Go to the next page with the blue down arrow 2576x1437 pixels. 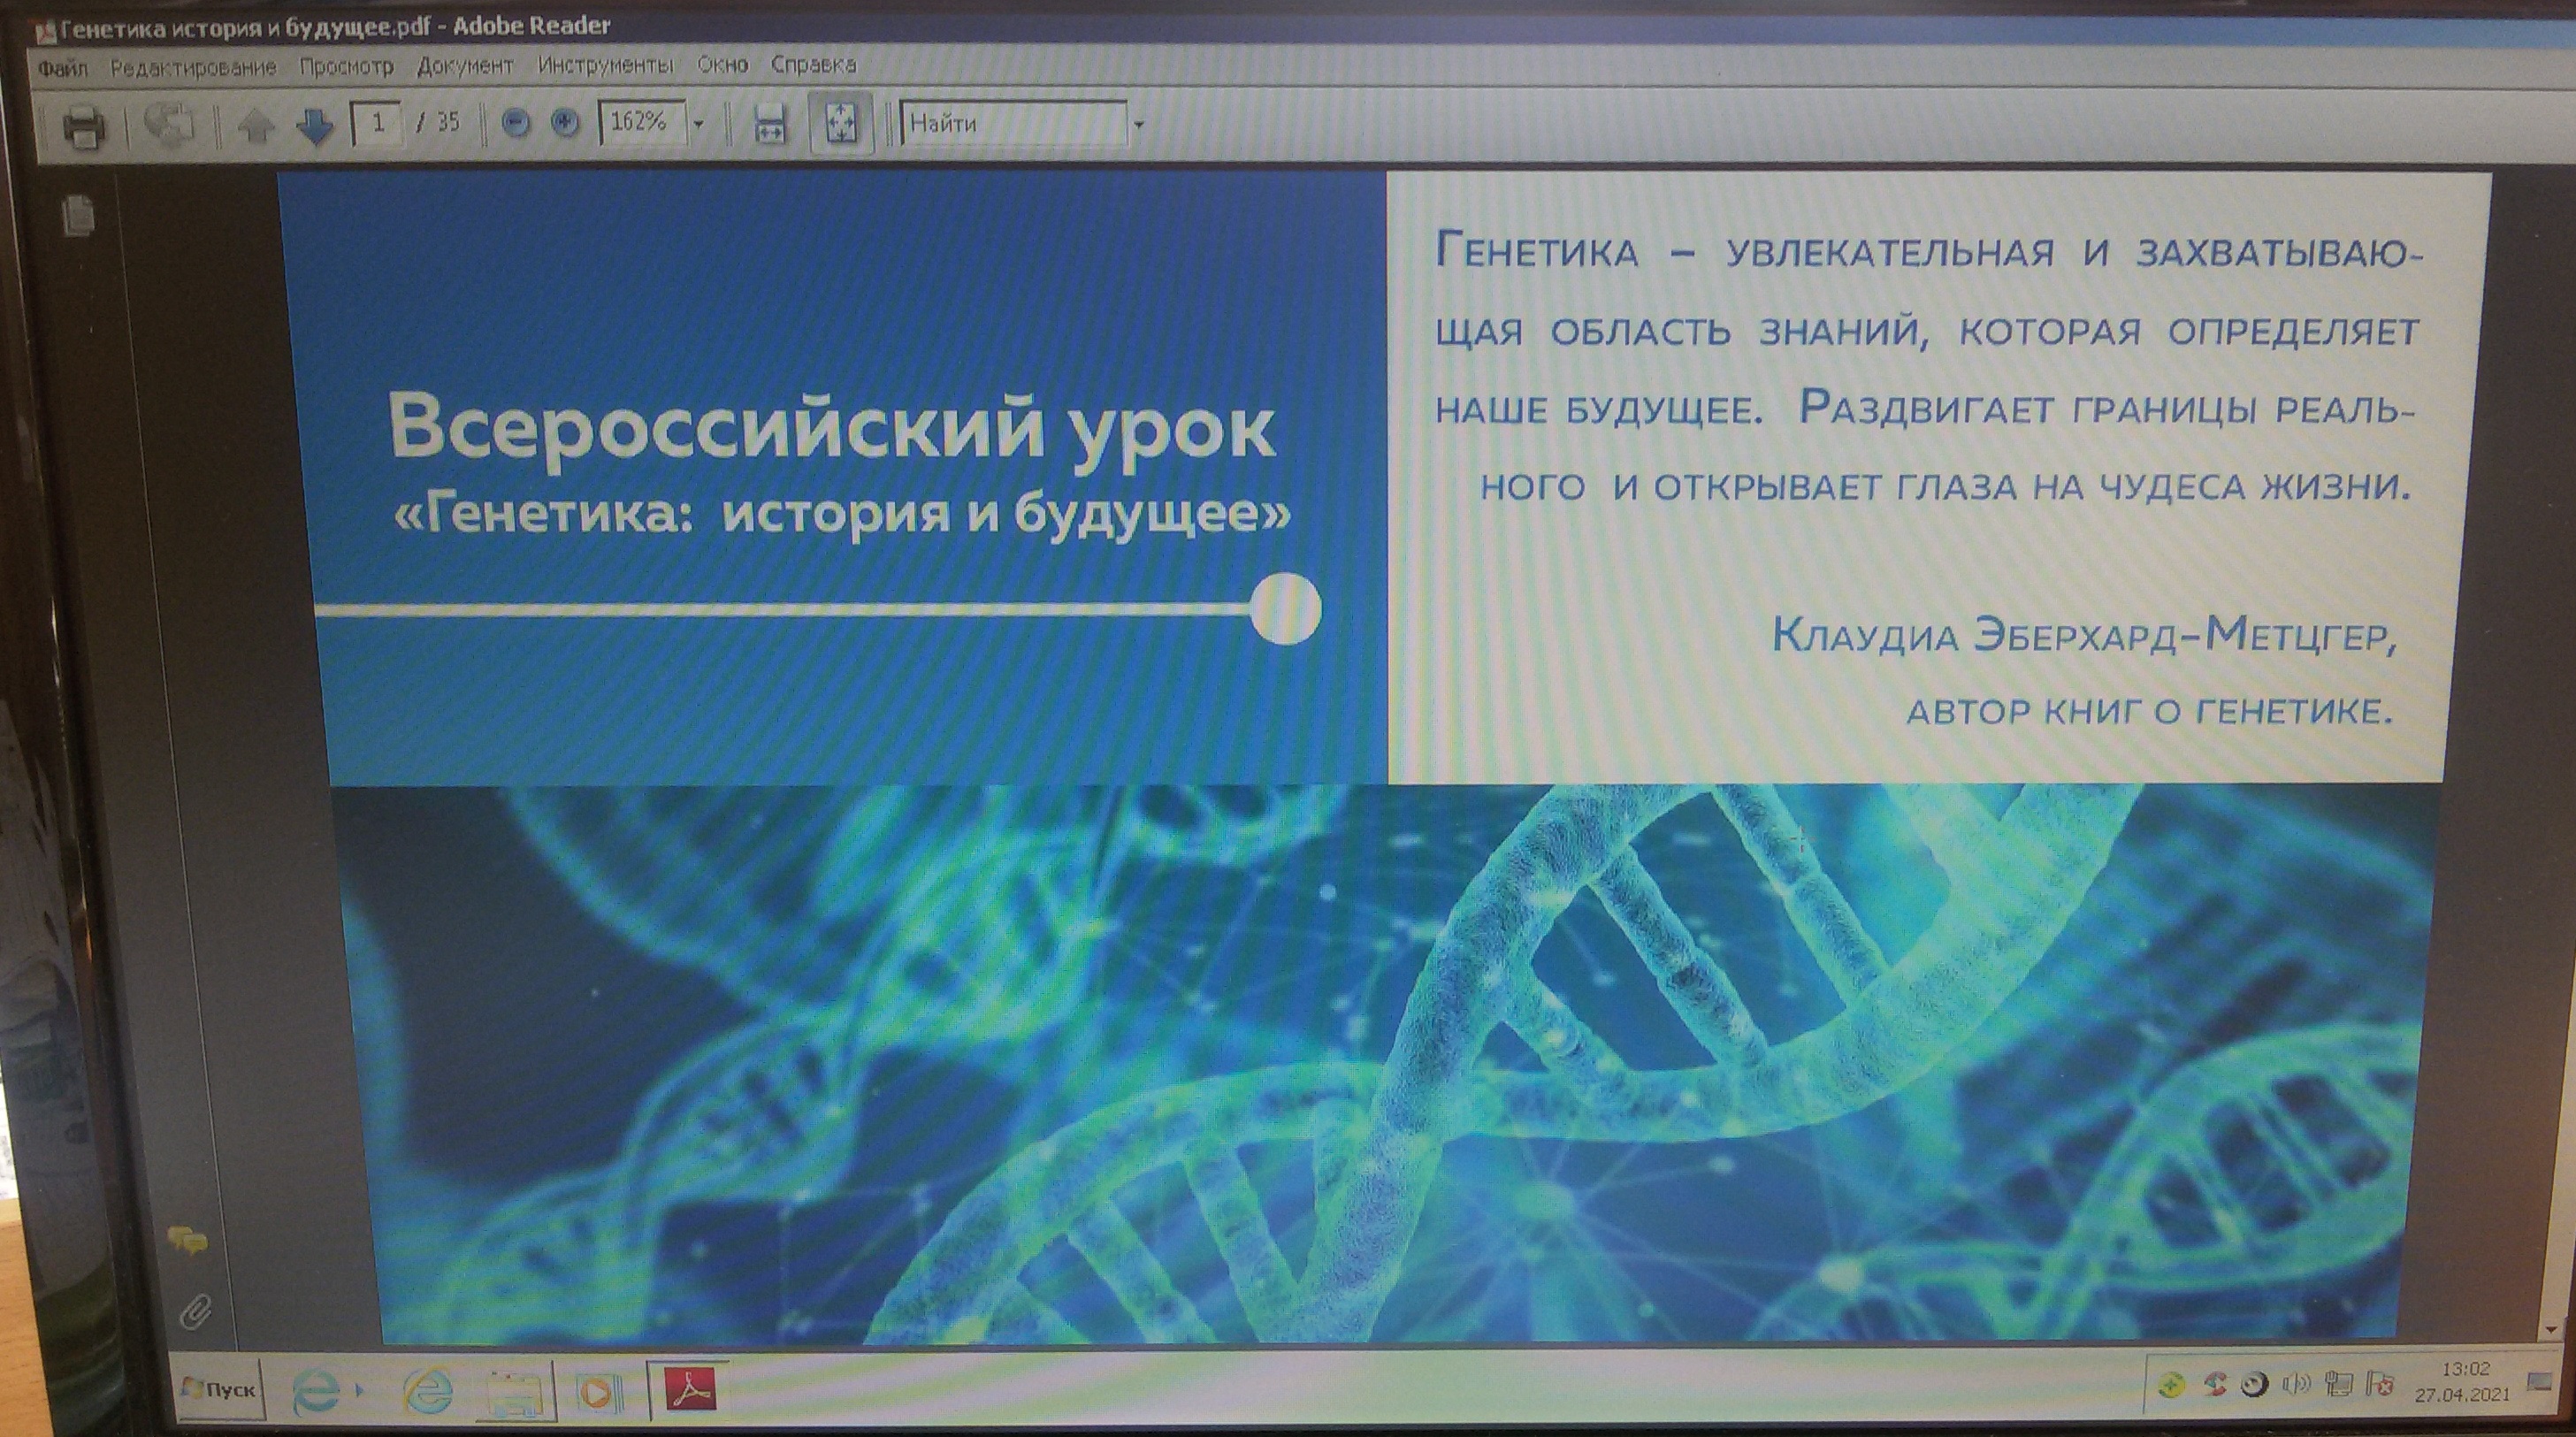[x=315, y=126]
